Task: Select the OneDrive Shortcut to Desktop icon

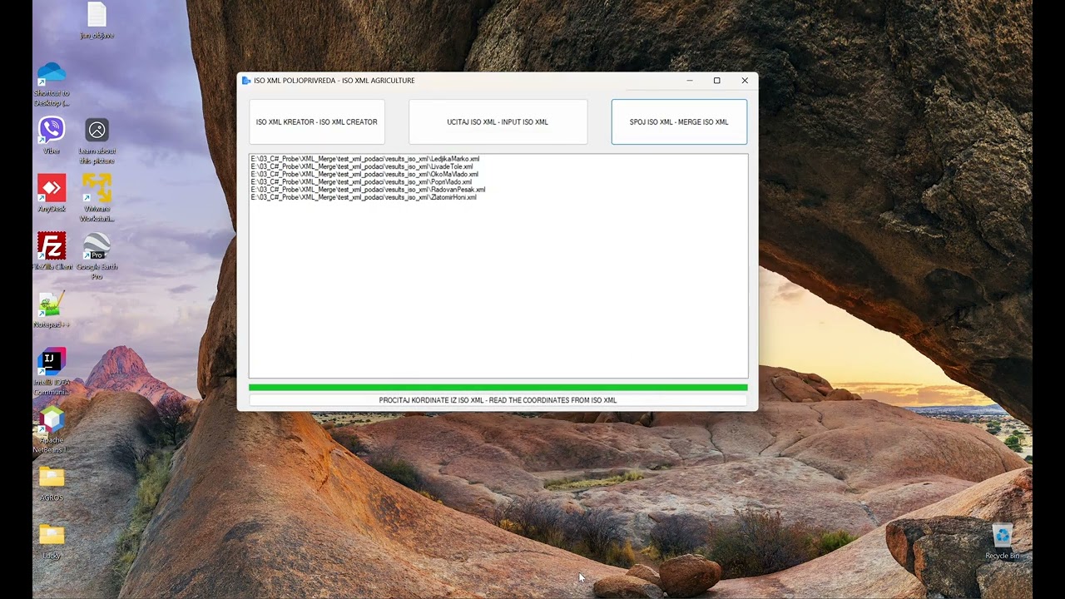Action: point(52,83)
